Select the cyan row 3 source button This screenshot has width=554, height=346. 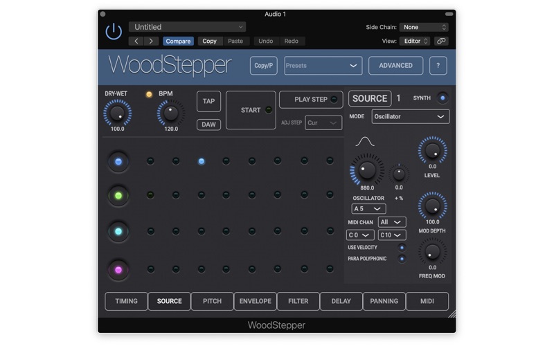[118, 232]
